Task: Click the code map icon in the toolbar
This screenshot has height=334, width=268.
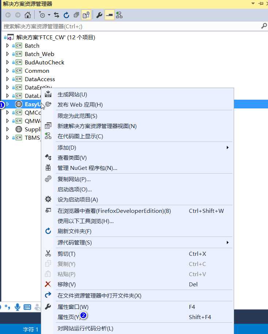Action: [119, 15]
